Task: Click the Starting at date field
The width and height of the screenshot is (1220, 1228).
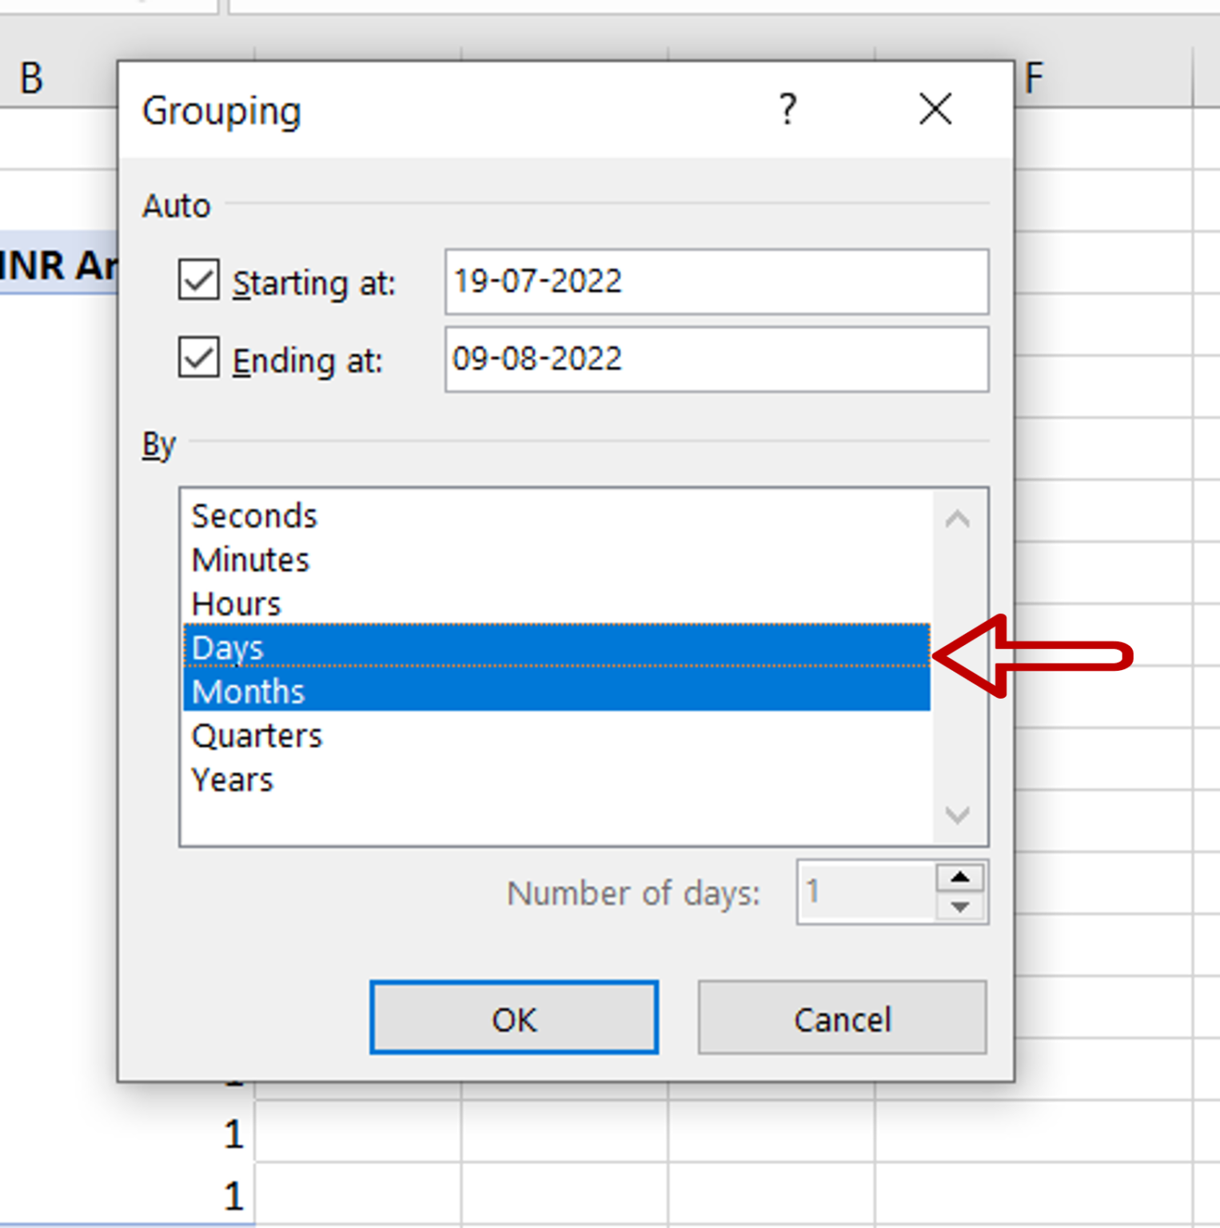Action: [716, 281]
